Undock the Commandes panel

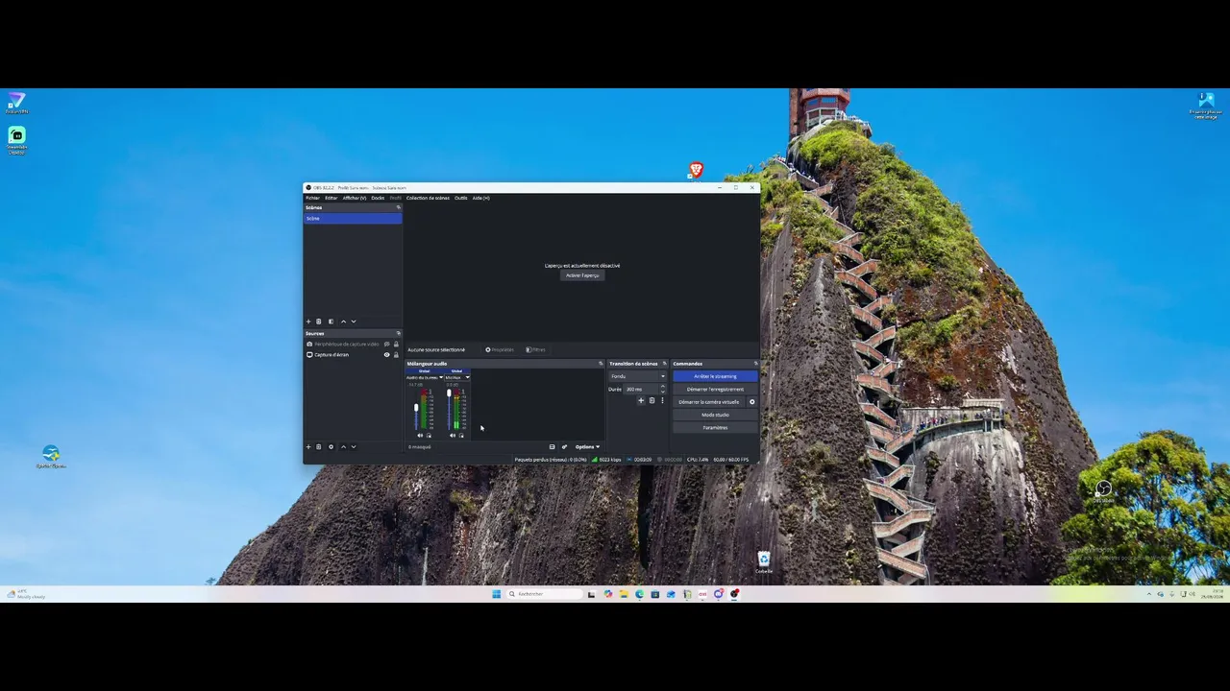pyautogui.click(x=755, y=364)
